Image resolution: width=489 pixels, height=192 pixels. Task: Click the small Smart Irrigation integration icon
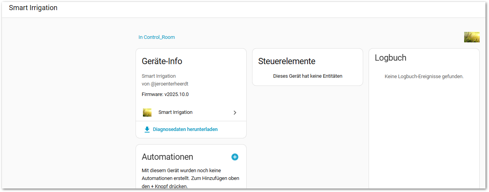[147, 113]
